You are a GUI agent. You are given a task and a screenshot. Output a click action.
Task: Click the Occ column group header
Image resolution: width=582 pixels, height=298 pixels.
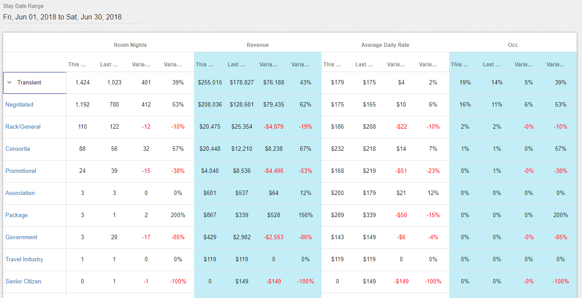(512, 45)
